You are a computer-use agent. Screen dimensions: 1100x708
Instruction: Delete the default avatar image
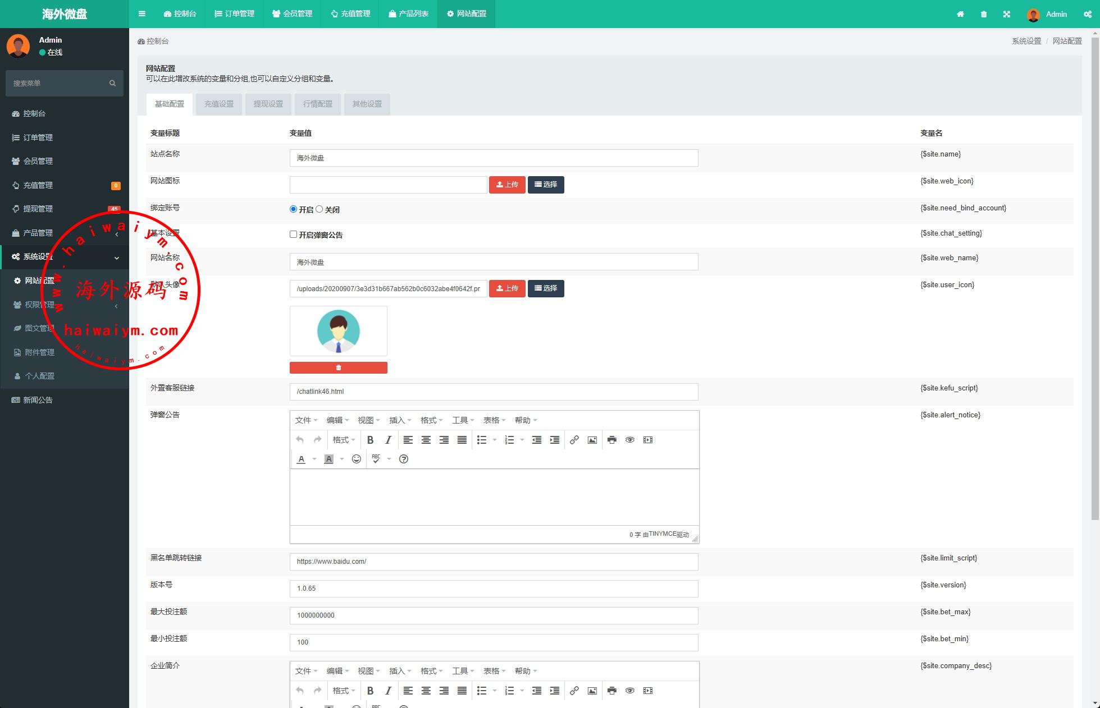[338, 367]
